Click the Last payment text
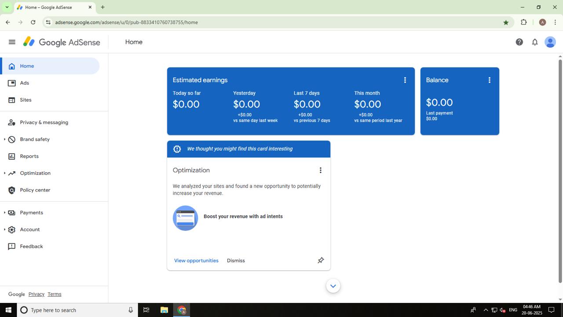563x317 pixels. pos(439,113)
